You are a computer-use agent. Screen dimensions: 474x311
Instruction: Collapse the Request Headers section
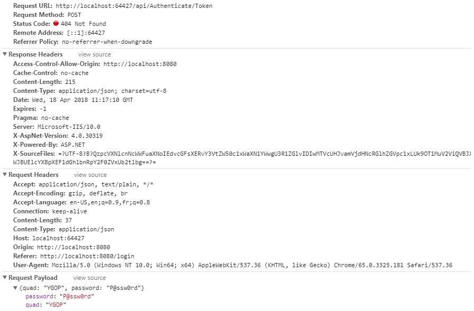coord(5,175)
